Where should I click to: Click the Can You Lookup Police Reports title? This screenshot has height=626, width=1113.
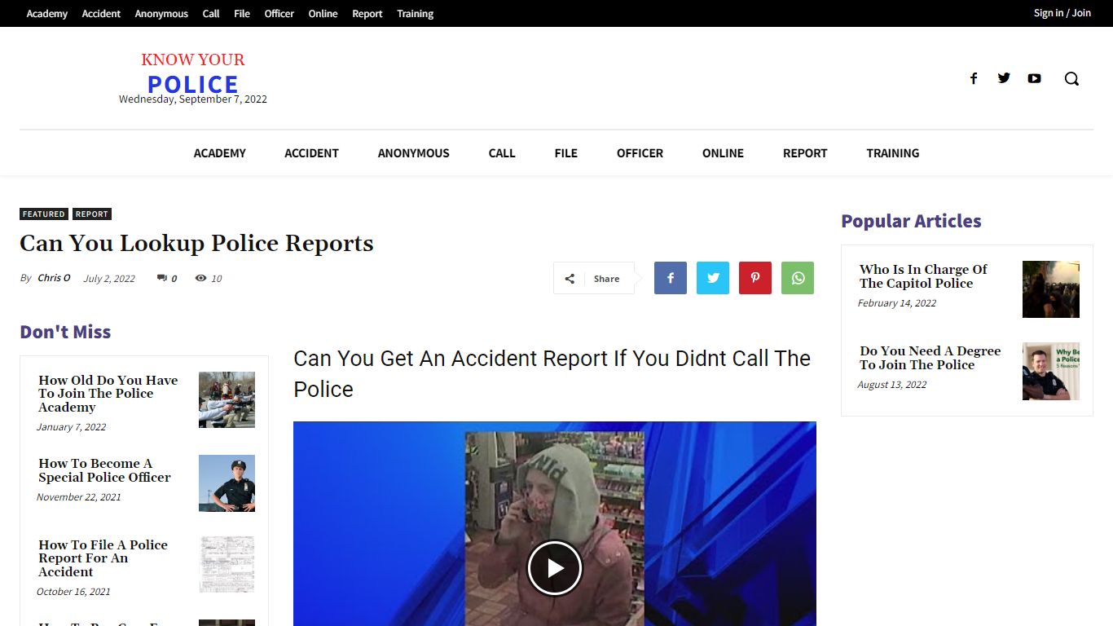[196, 244]
